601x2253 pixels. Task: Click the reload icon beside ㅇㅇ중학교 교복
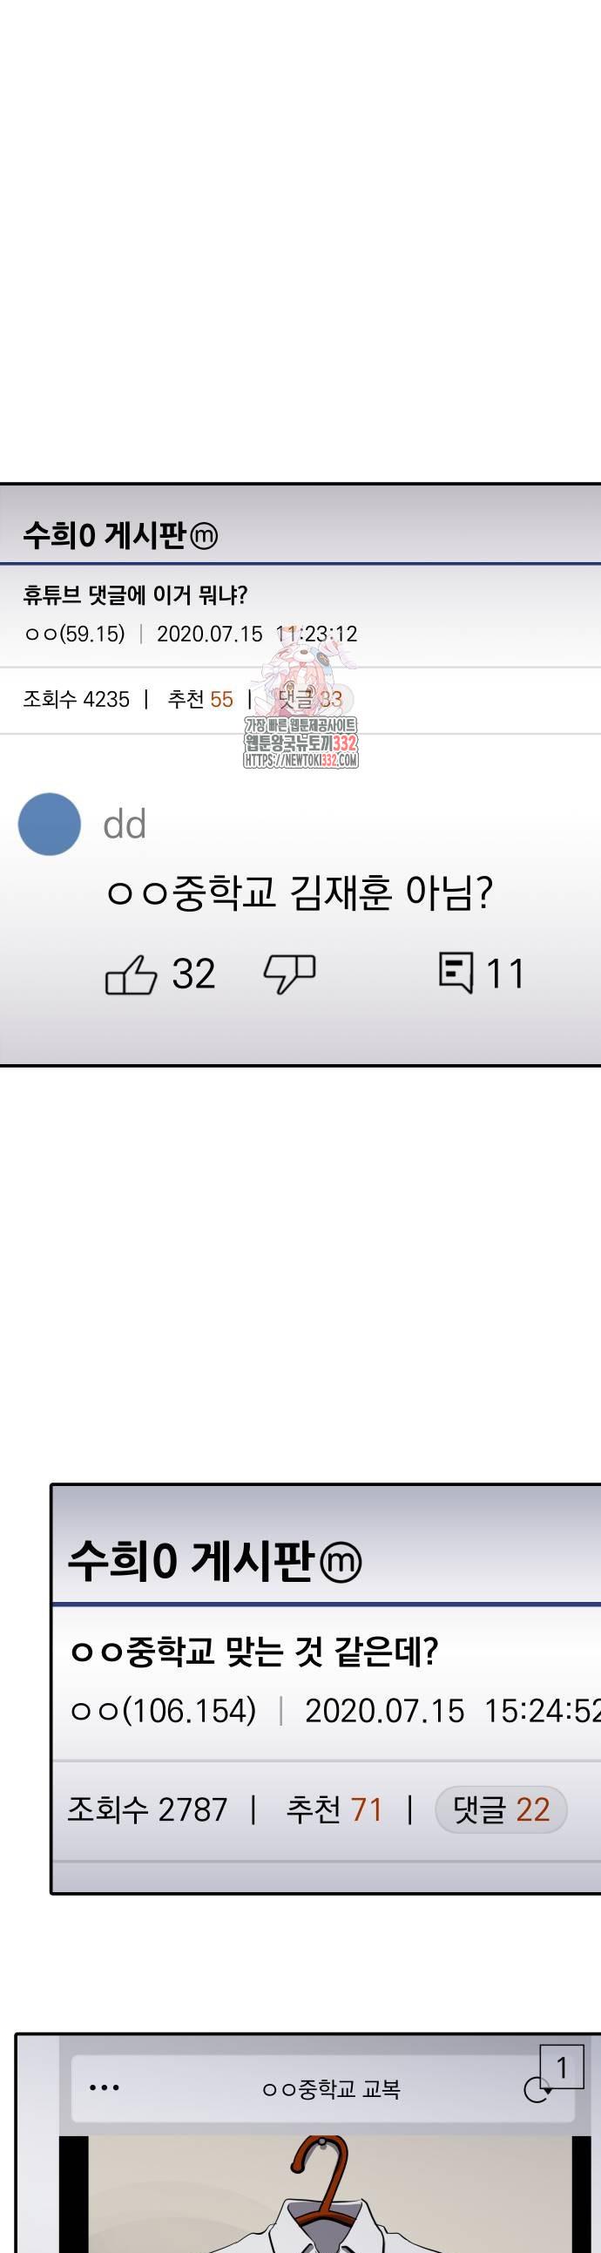(536, 2090)
